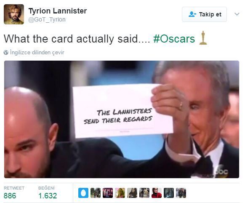The image size is (245, 203).
Task: Expand the tweet options chevron
Action: [x=237, y=14]
